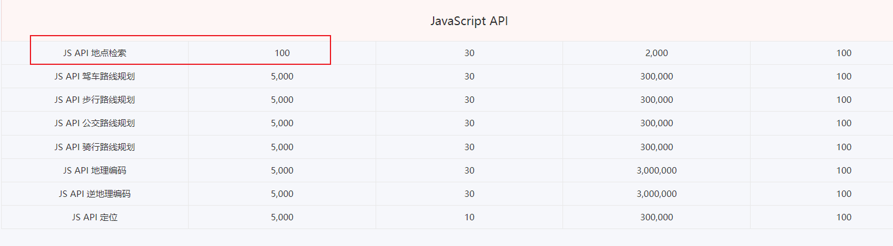
Task: Click 5,000 in the JS API 步行路线规划 row
Action: pyautogui.click(x=282, y=99)
